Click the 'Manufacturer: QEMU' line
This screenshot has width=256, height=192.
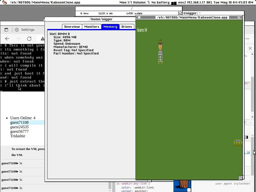click(70, 47)
